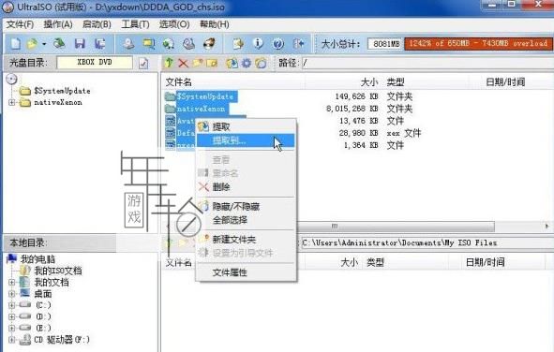Click the 路径 path field showing /
Screen dimensions: 554x352
[x=427, y=64]
